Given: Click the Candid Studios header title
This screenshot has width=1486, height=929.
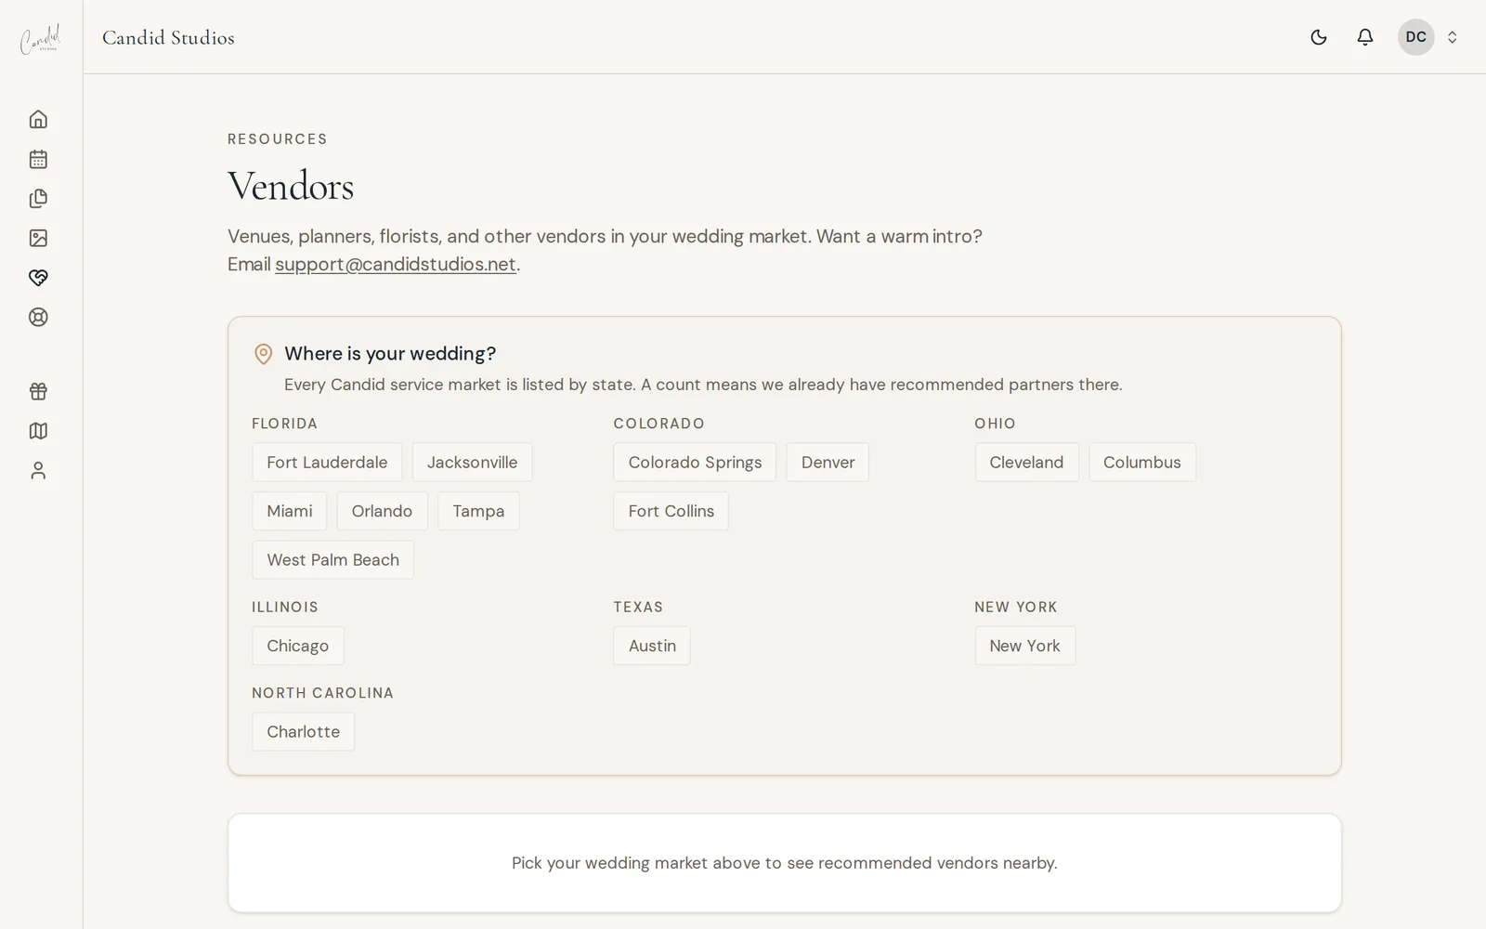Looking at the screenshot, I should 168,37.
